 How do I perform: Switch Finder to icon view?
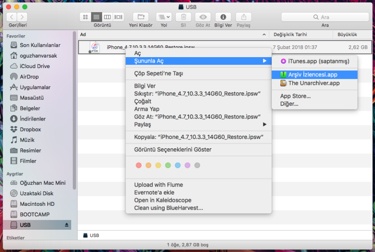tap(86, 17)
